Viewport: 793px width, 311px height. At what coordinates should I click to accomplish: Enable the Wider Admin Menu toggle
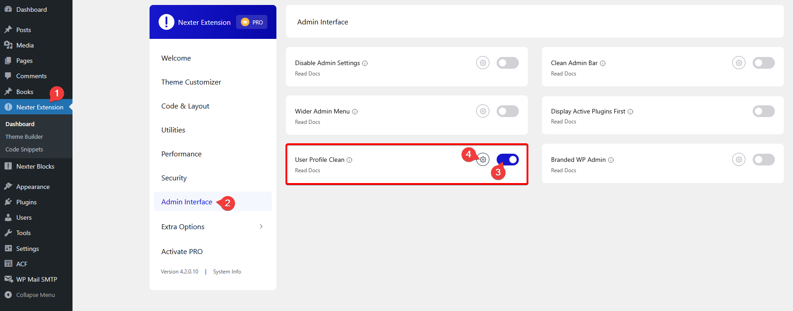[x=508, y=111]
